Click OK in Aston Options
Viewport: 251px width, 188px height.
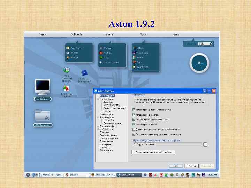(x=176, y=166)
